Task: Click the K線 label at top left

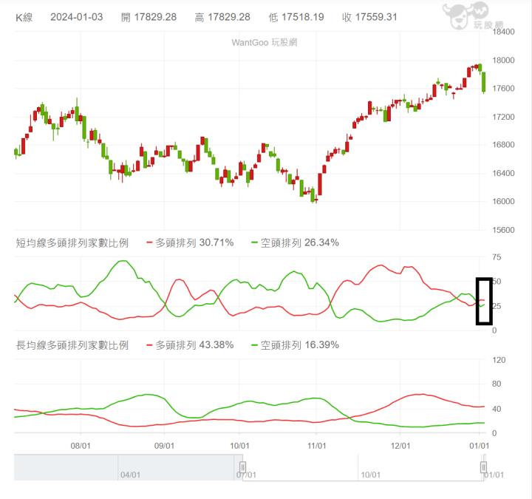Action: click(x=25, y=17)
